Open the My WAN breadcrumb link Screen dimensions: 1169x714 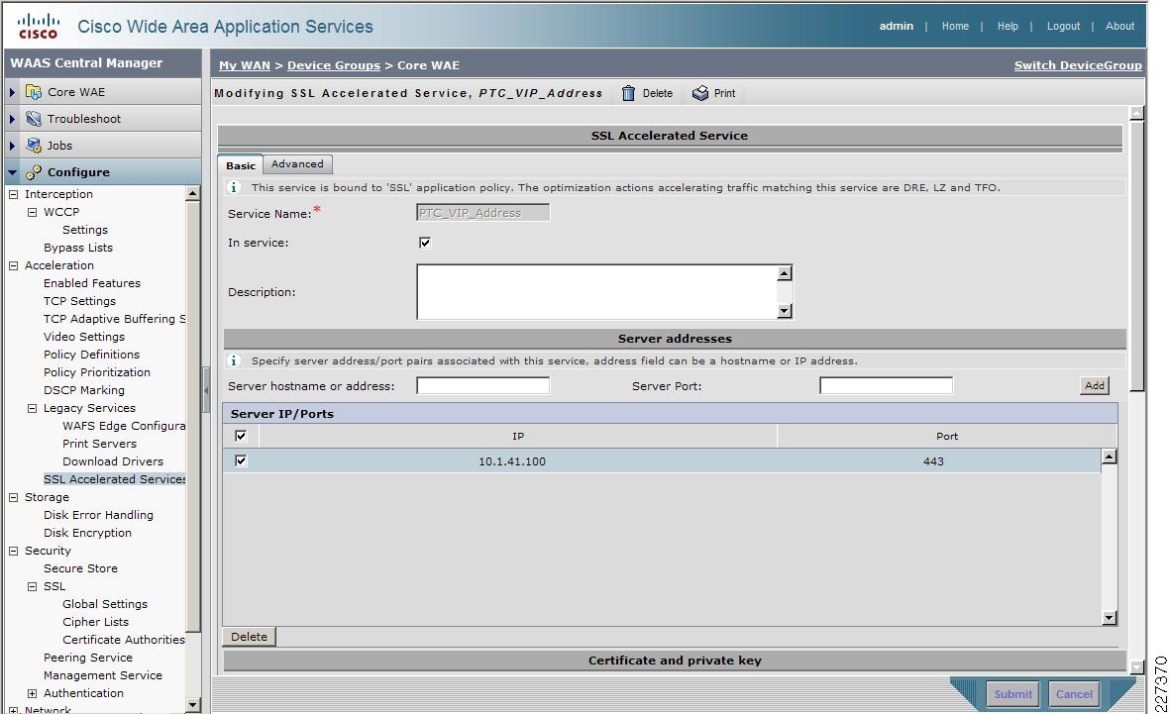(x=245, y=65)
